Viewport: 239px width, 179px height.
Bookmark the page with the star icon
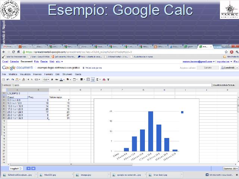[226, 52]
